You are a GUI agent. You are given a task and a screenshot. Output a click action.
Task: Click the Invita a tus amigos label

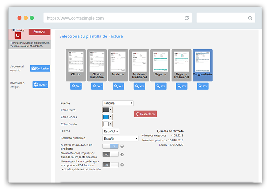coord(17,85)
